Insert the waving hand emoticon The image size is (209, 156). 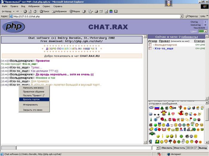(x=197, y=125)
